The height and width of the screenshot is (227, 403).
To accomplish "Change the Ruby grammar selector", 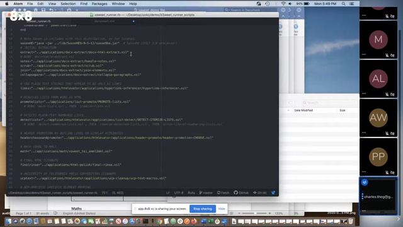I will point(191,193).
